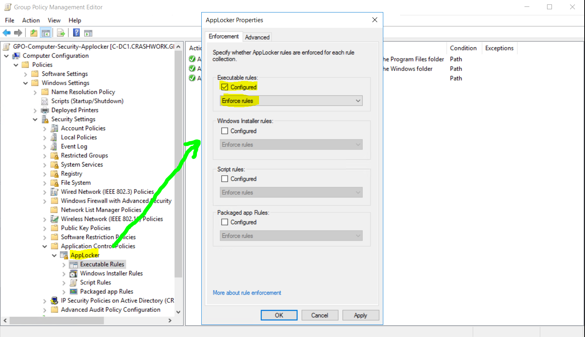Click the Condition column header
This screenshot has height=337, width=585.
464,48
